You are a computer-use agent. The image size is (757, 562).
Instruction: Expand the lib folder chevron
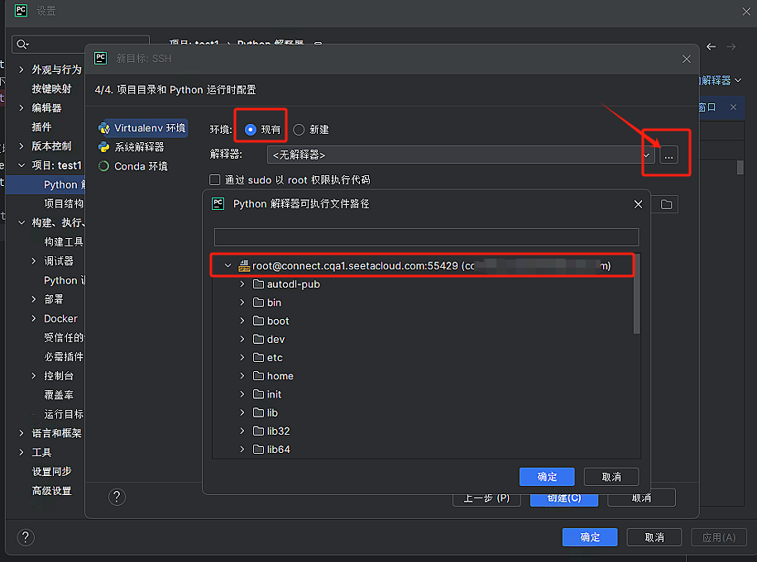[242, 412]
